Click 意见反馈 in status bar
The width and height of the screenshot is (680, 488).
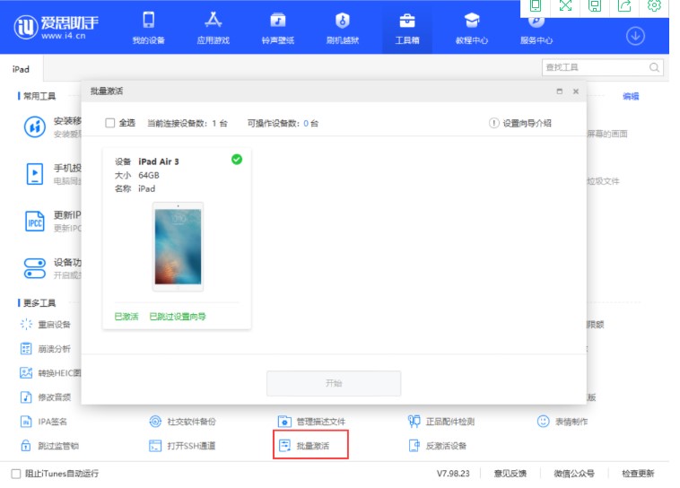tap(510, 474)
